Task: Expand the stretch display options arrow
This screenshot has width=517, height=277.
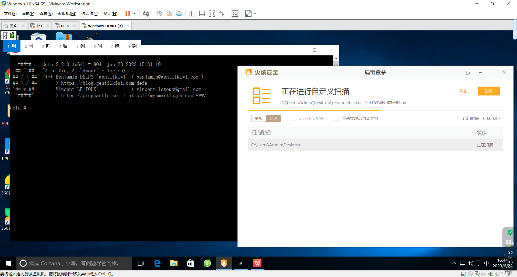Action: tap(255, 13)
